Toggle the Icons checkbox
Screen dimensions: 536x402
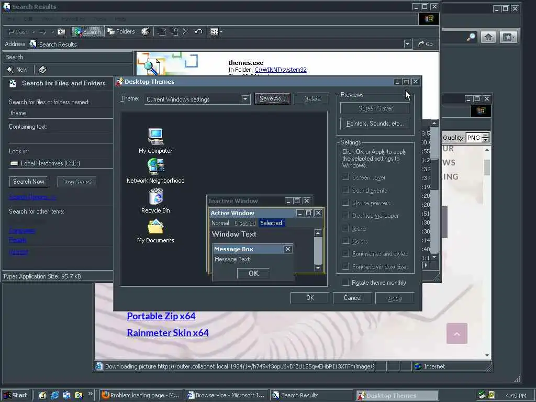[346, 228]
